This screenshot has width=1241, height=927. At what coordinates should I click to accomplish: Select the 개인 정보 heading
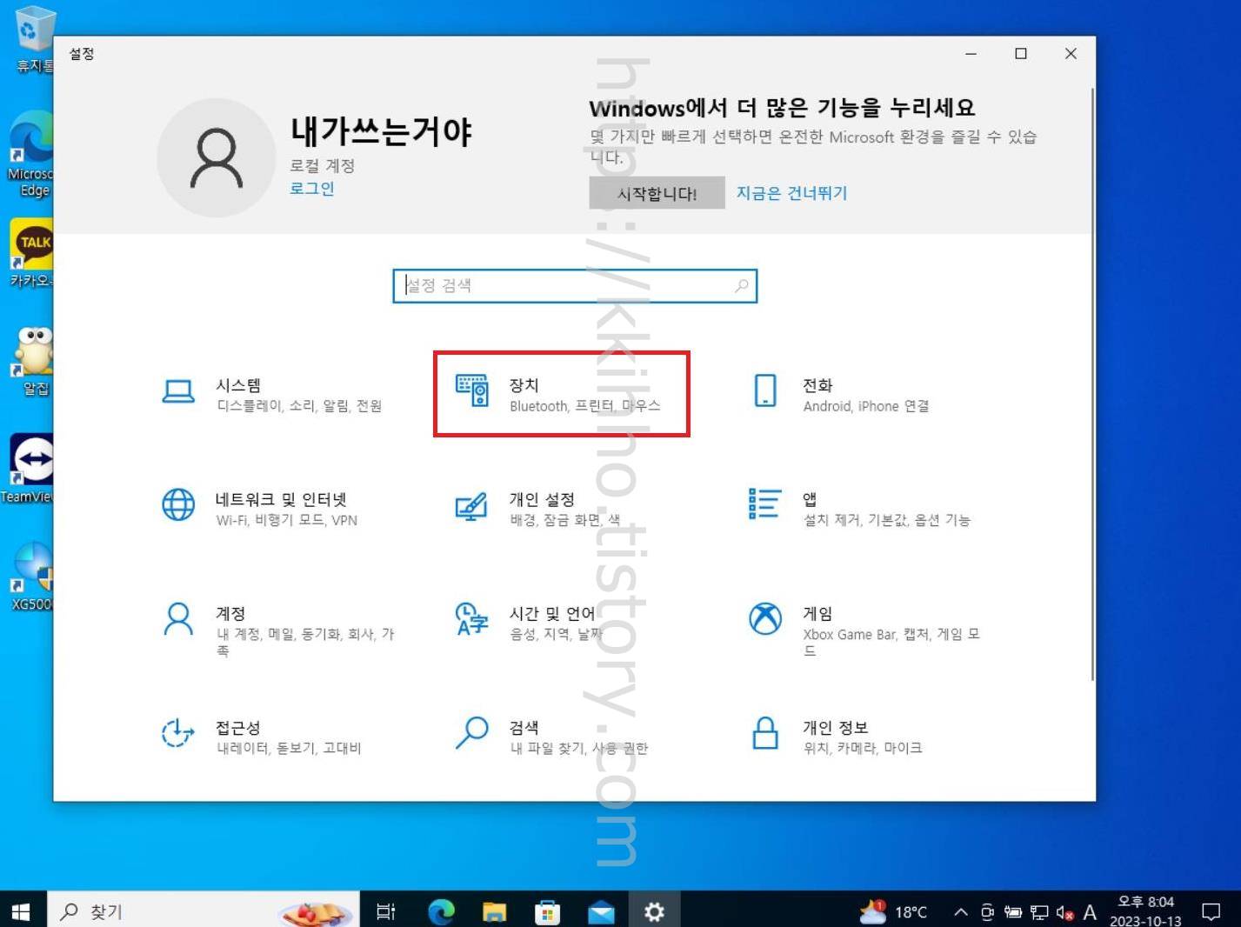pyautogui.click(x=835, y=727)
